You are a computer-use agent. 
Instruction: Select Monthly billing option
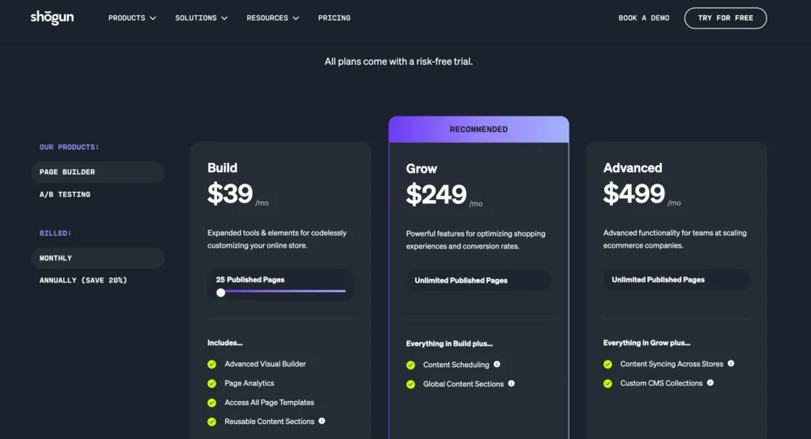[x=97, y=258]
